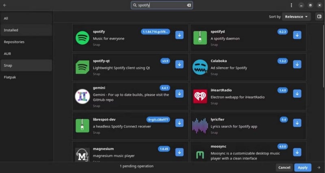Click the lyricfier waveform icon
Viewport: 325px width, 173px height.
200,125
